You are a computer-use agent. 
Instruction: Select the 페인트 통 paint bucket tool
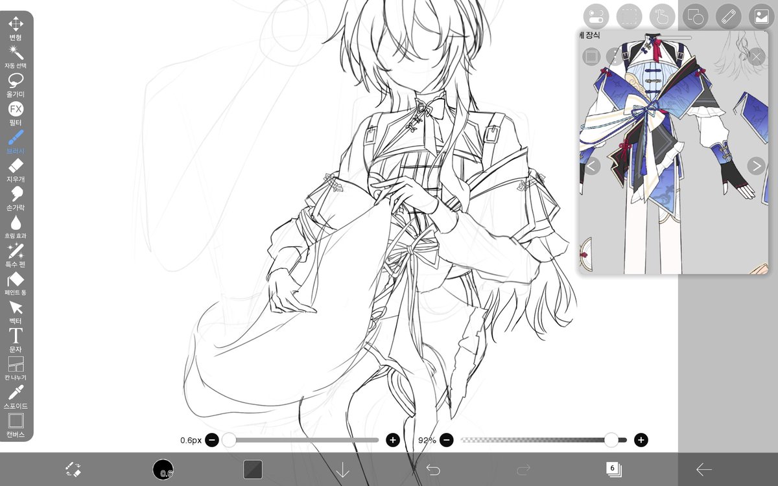[16, 284]
